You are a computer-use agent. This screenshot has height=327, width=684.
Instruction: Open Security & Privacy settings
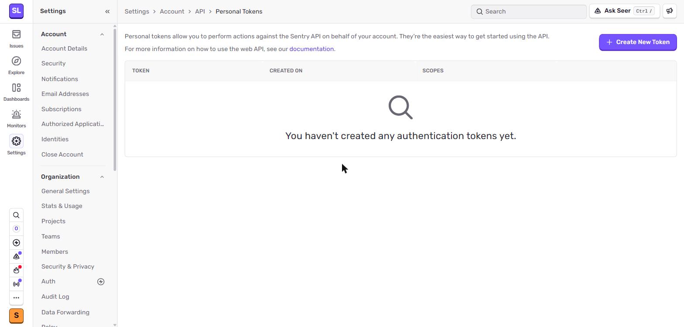coord(68,266)
